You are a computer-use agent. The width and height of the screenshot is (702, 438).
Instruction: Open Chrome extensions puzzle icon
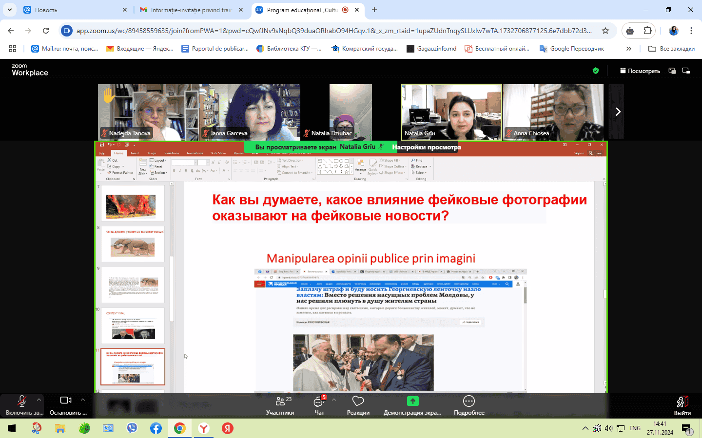tap(647, 31)
